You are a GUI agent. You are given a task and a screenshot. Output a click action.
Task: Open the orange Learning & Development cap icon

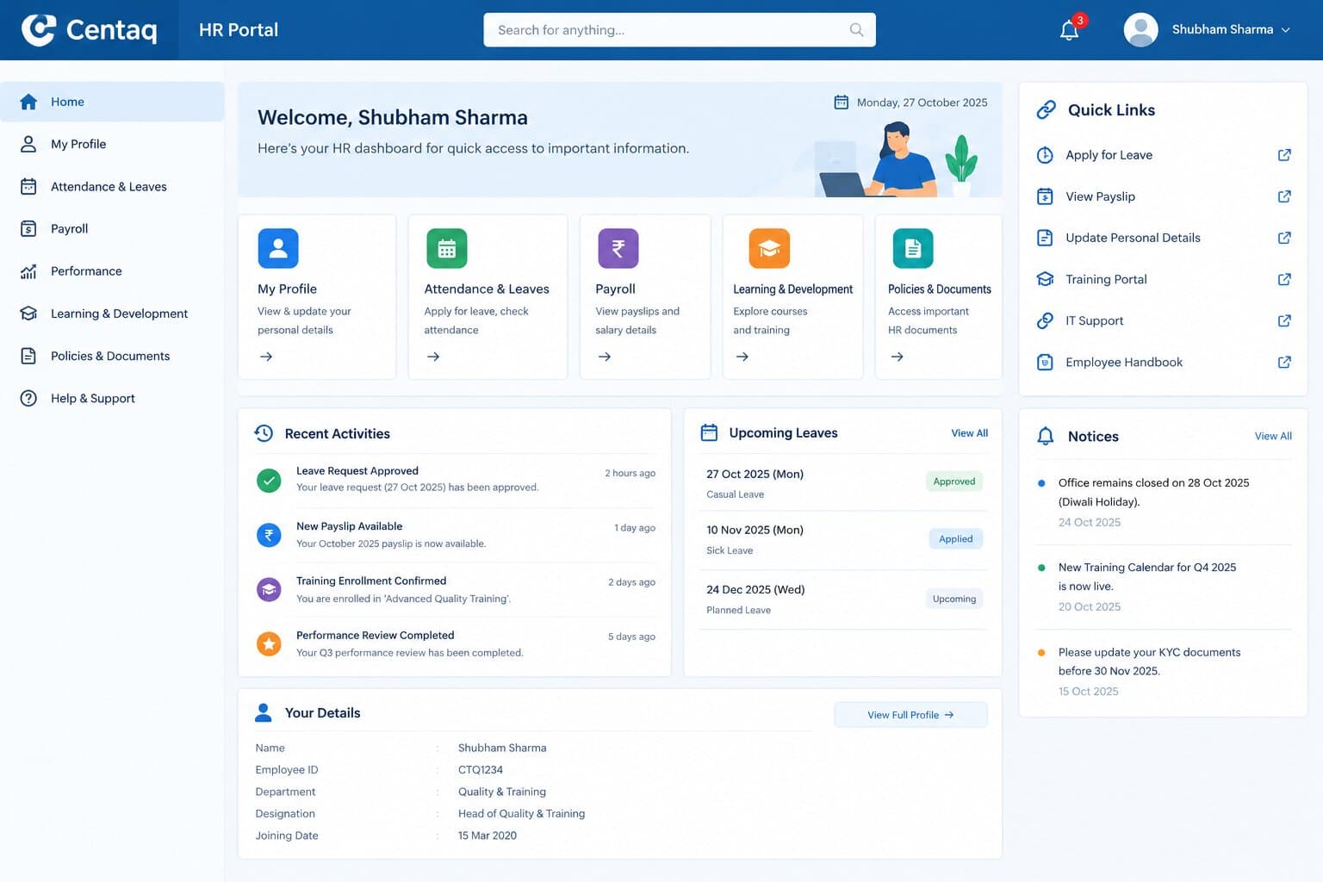coord(769,249)
